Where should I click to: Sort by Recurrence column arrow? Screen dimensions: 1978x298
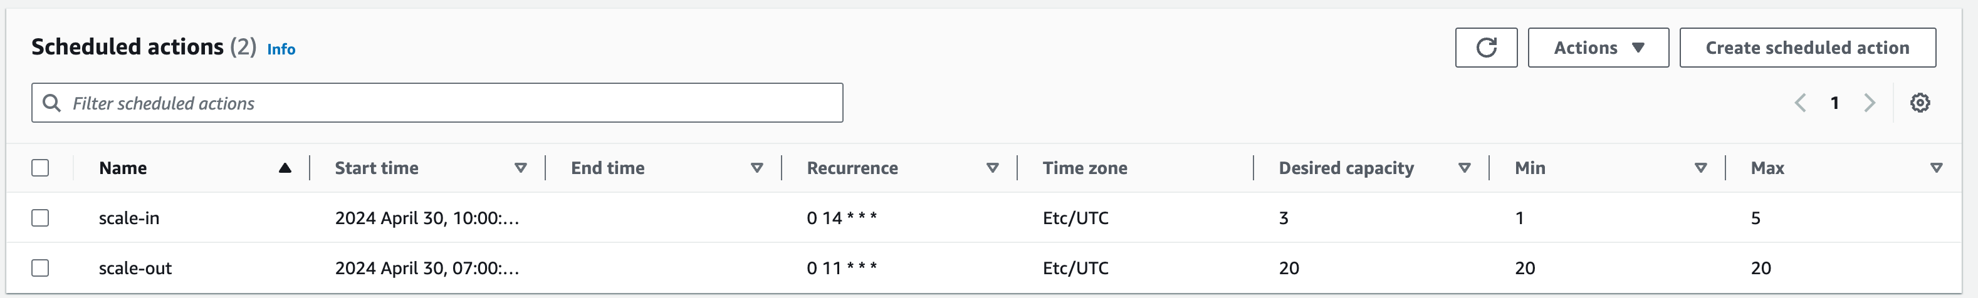coord(992,168)
